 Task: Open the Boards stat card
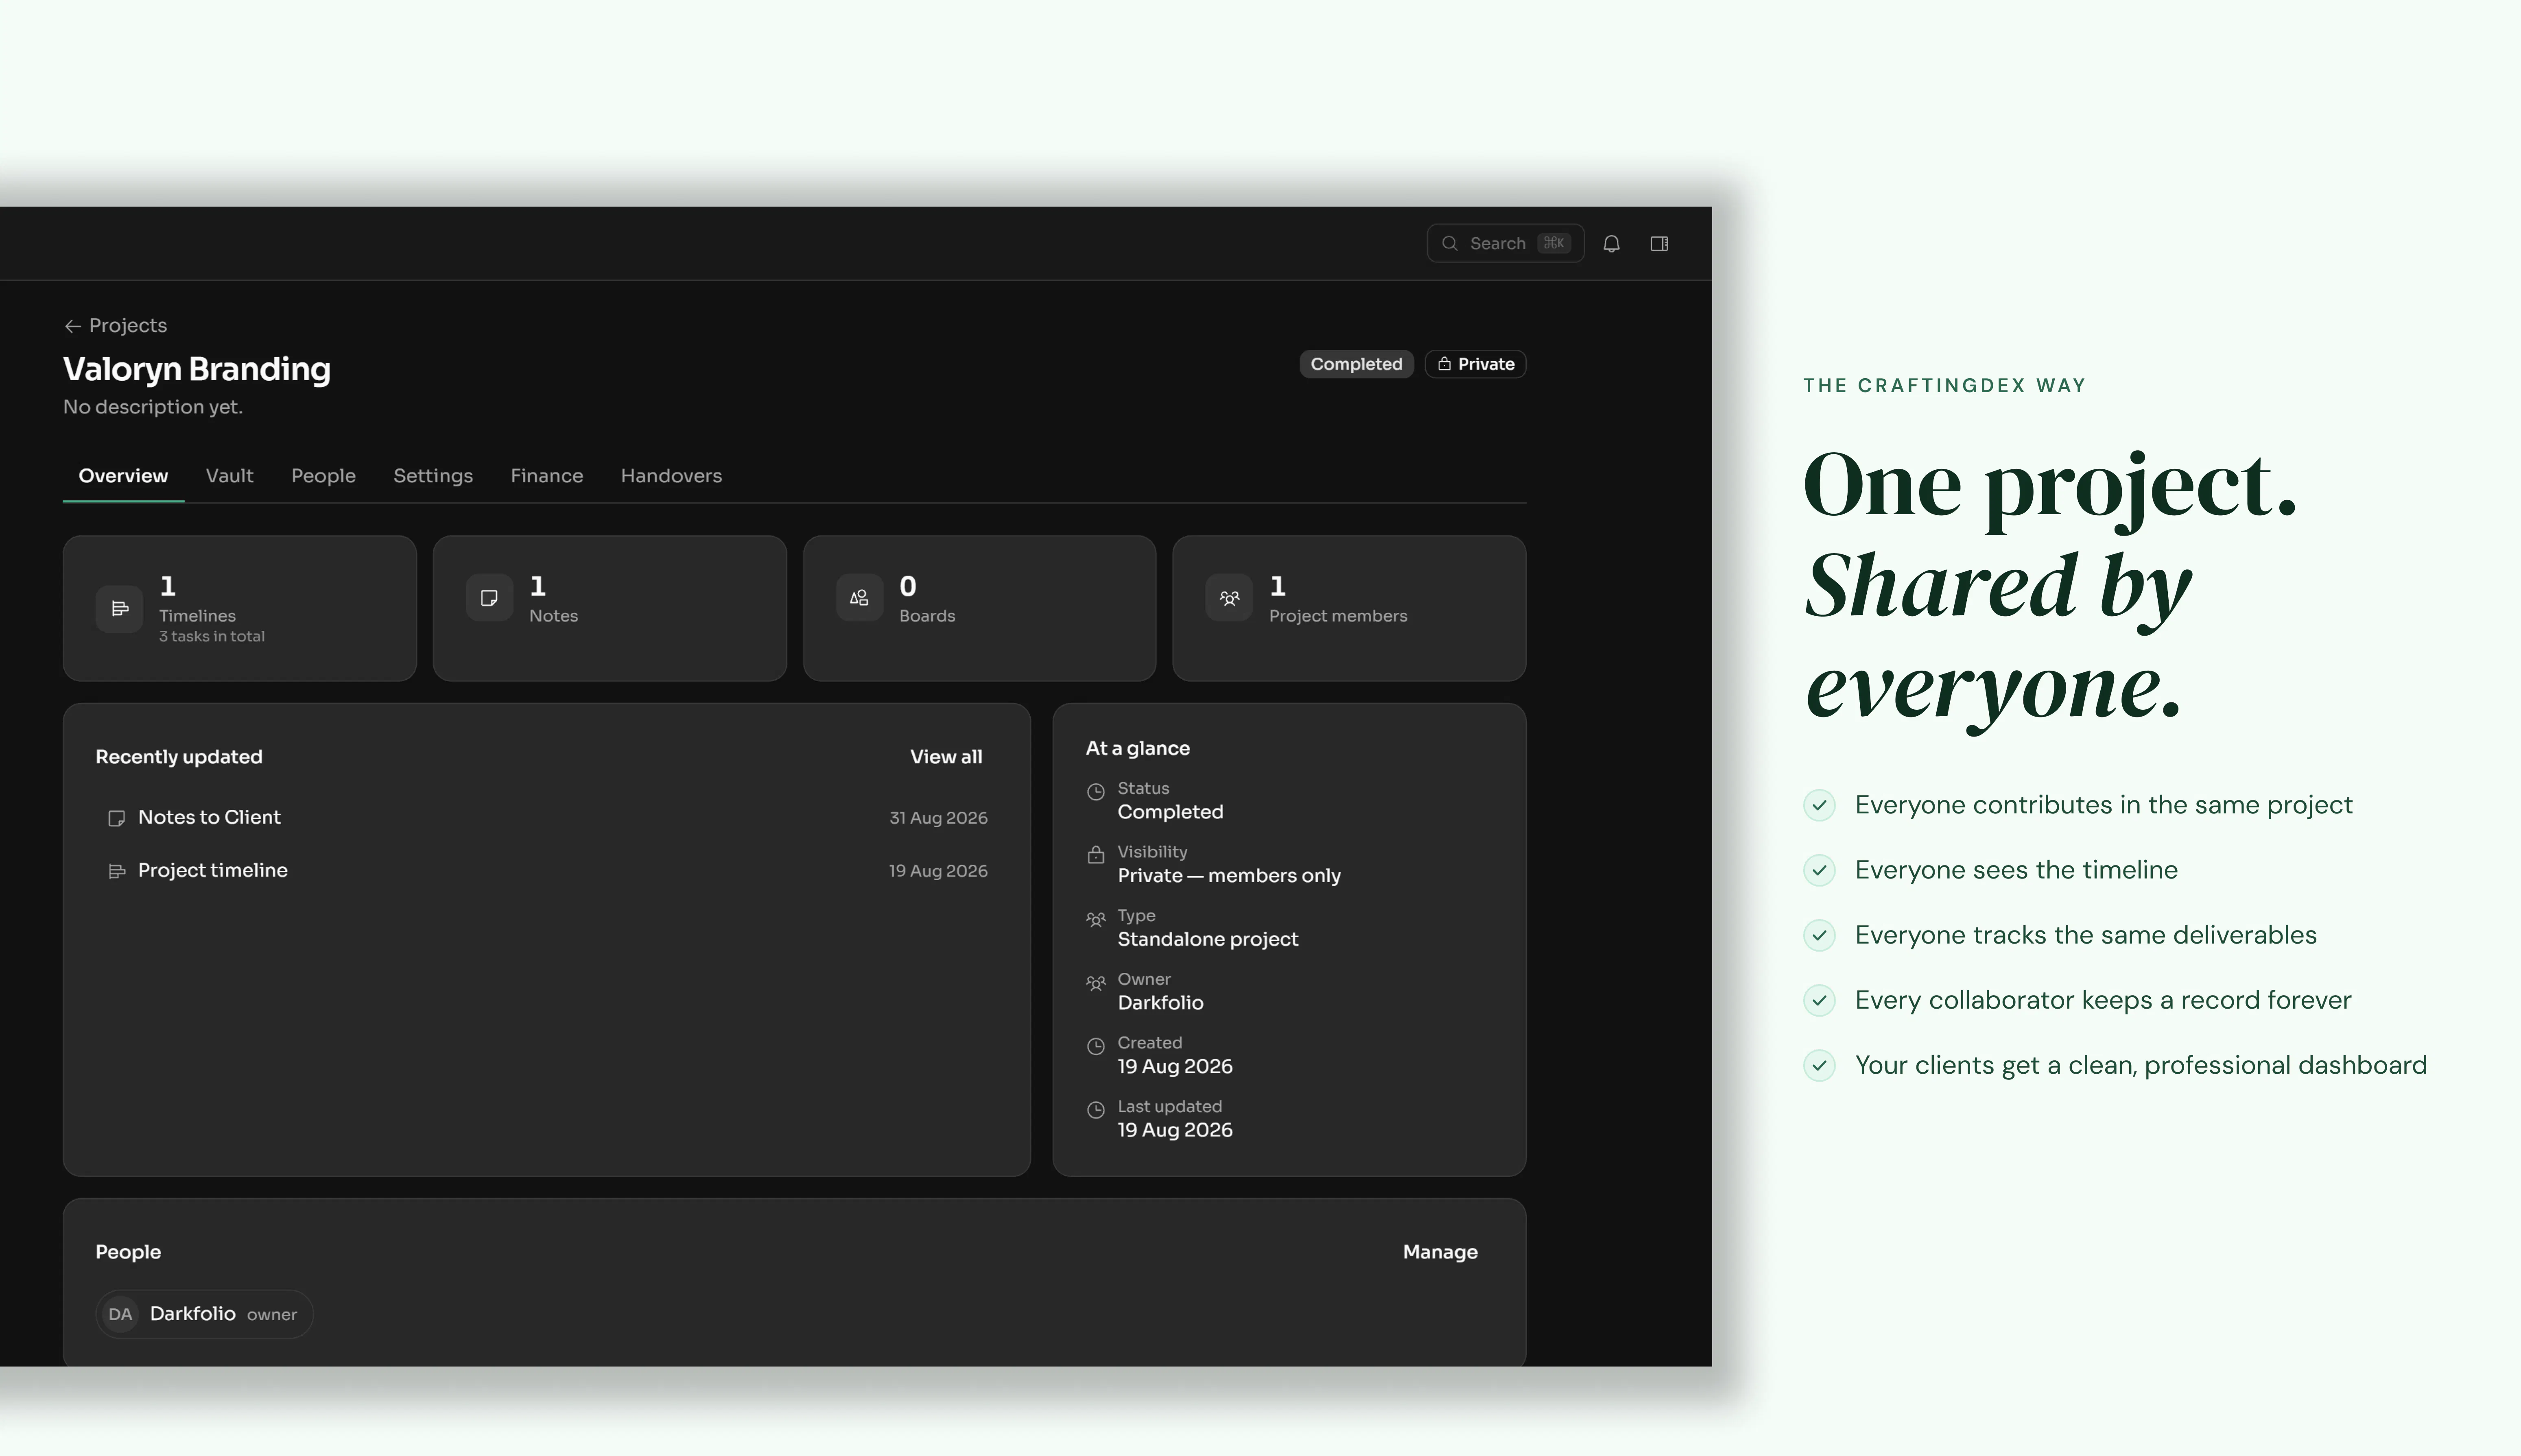click(979, 609)
